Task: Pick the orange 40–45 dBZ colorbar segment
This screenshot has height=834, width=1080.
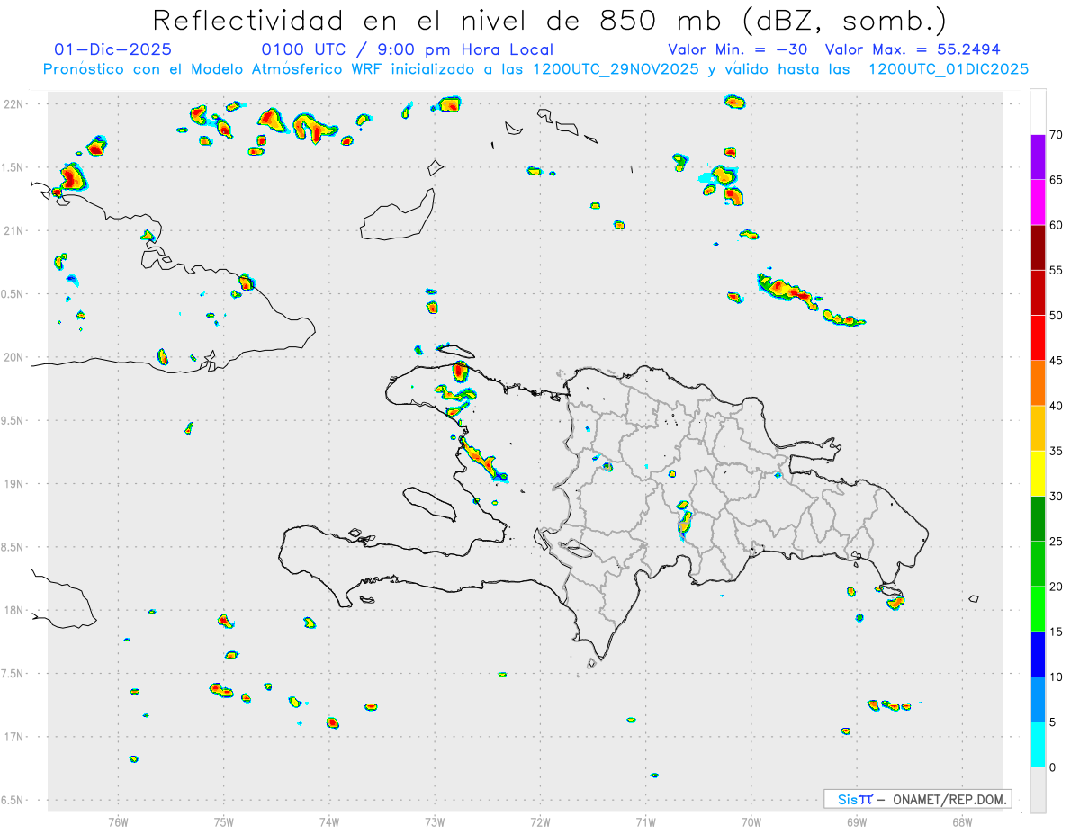Action: pyautogui.click(x=1038, y=383)
